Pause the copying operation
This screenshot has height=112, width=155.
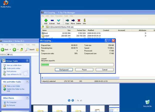(x=84, y=70)
